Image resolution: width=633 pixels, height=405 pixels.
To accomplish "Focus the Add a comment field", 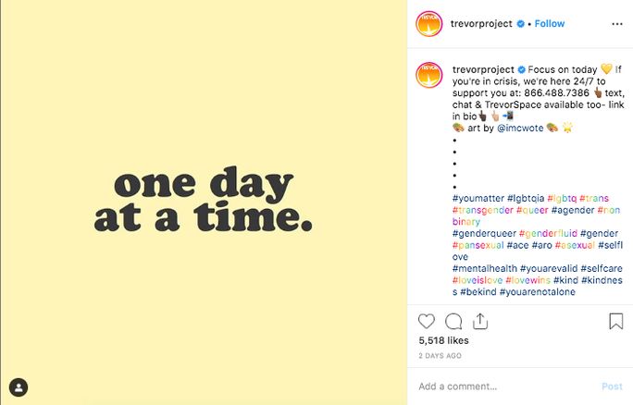I will click(x=504, y=387).
